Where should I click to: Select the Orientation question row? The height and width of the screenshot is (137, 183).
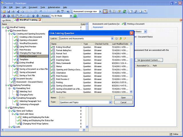(x=90, y=73)
